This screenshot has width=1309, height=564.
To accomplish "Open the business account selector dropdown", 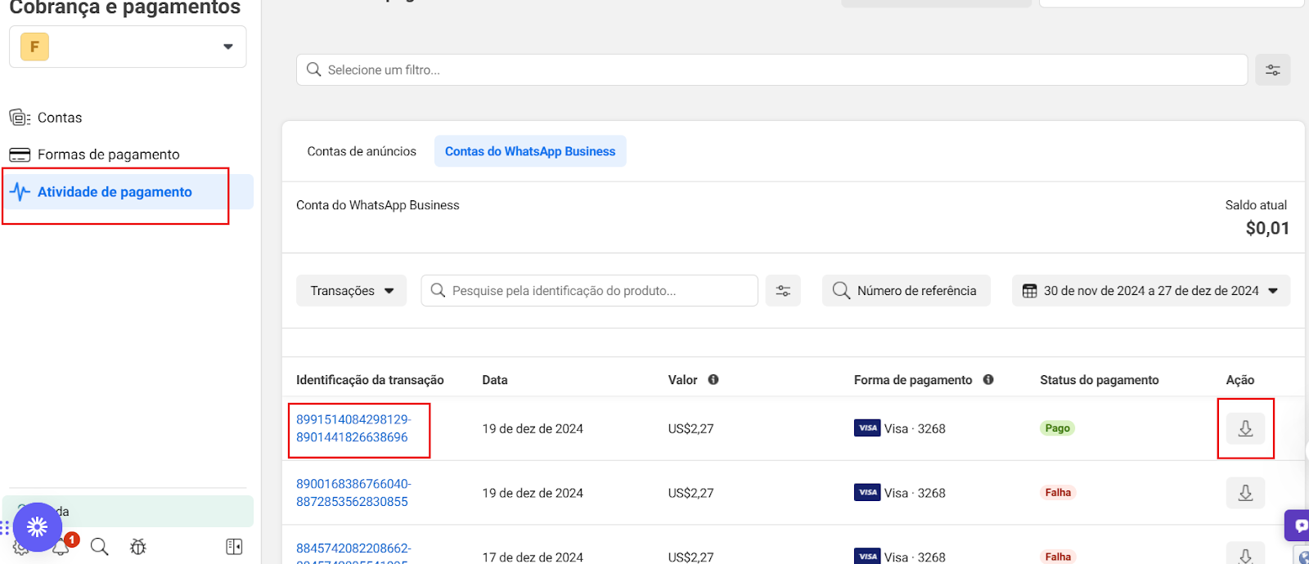I will (128, 47).
